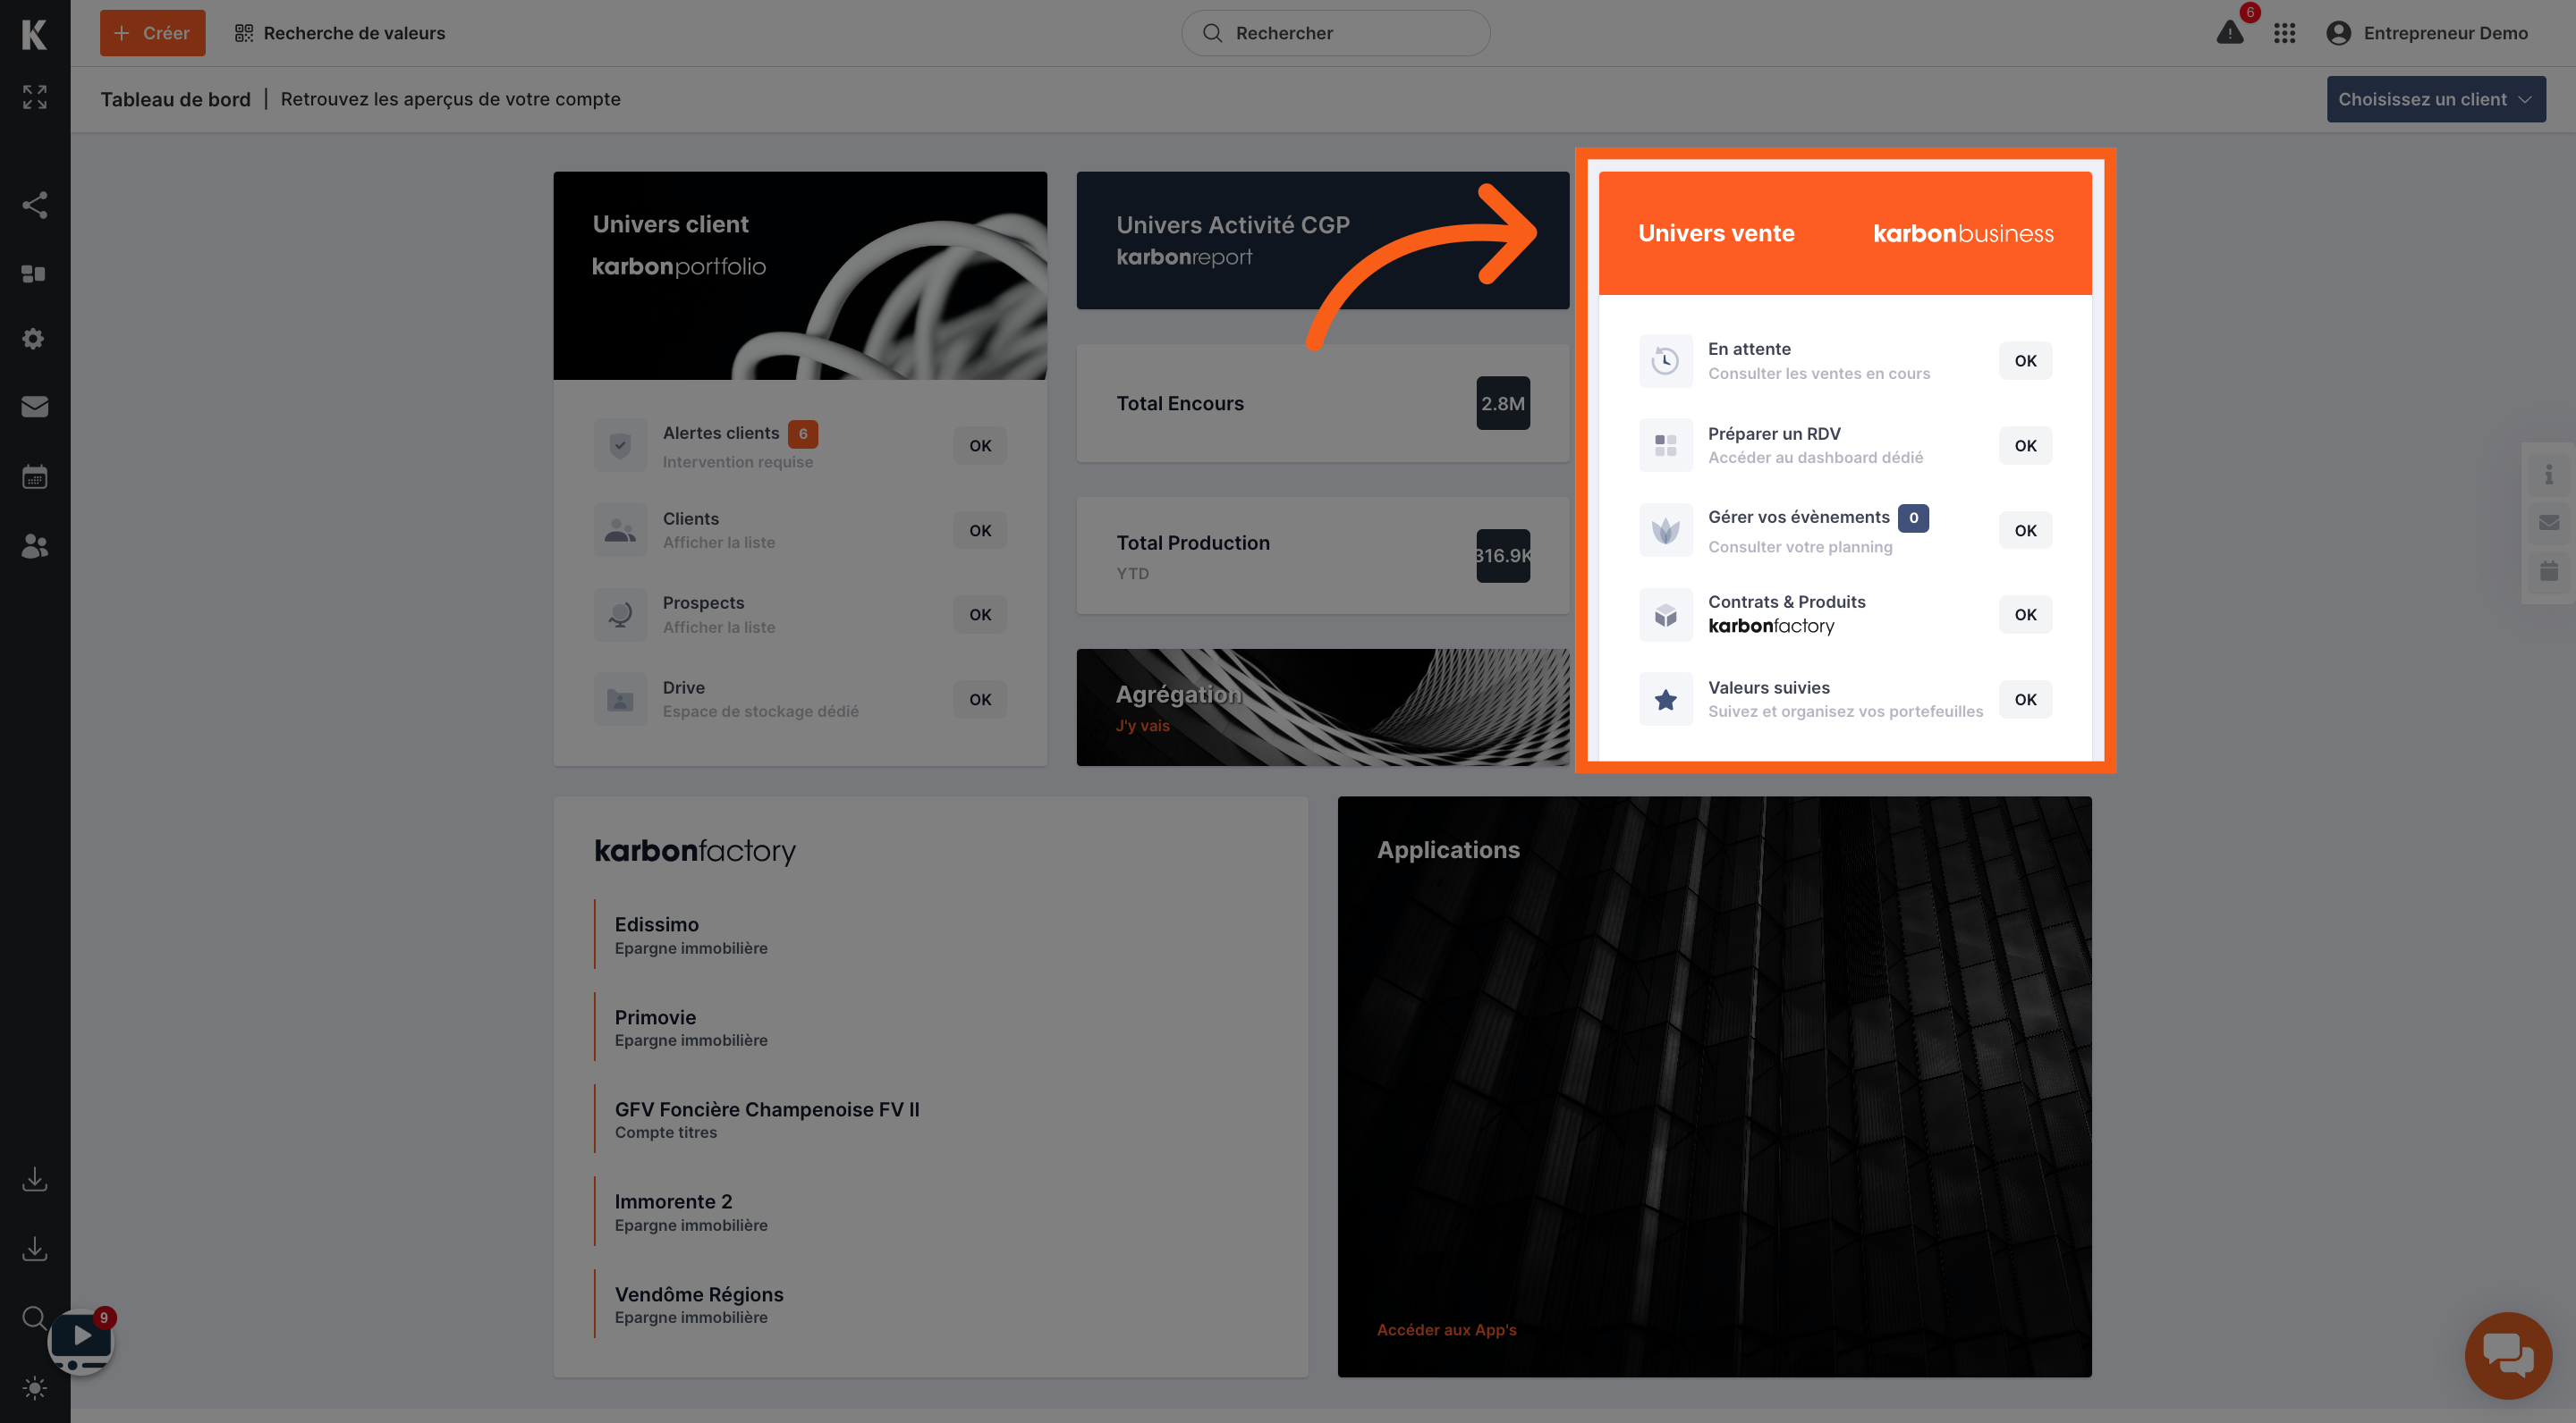The width and height of the screenshot is (2576, 1423).
Task: Open the Univers vente karbonbusiness header
Action: click(1844, 232)
